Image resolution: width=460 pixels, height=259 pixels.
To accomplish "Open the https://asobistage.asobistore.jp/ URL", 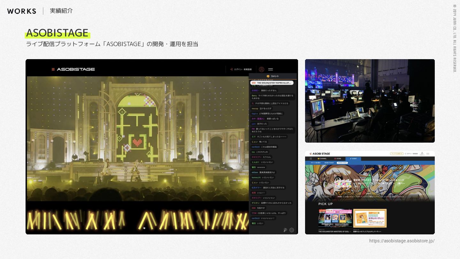I will coord(402,241).
